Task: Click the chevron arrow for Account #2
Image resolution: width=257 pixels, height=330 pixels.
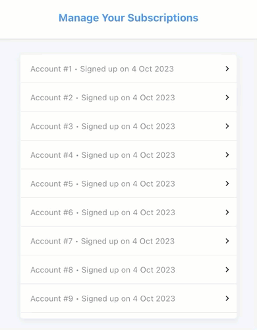Action: pyautogui.click(x=227, y=98)
